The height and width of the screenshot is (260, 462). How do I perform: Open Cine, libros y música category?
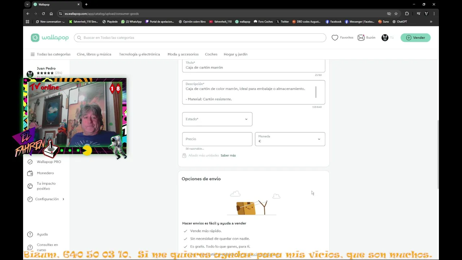94,54
